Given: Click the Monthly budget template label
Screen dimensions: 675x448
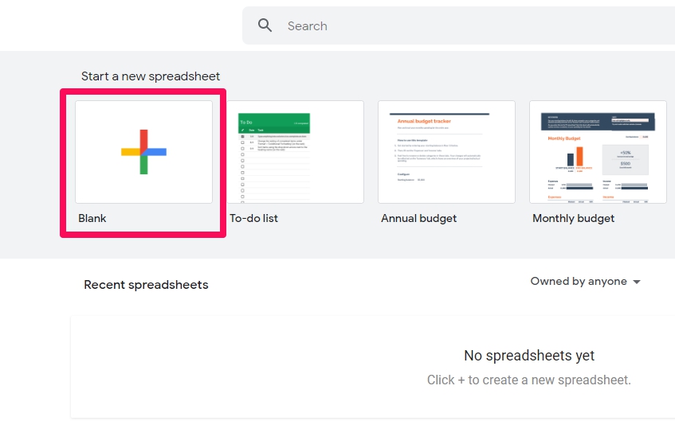Looking at the screenshot, I should [x=574, y=218].
